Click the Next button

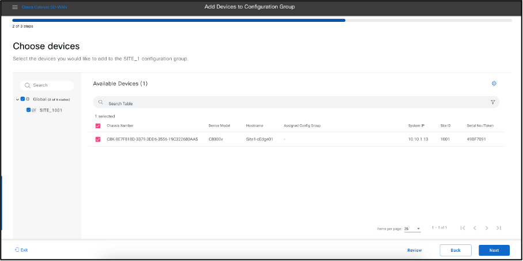[494, 250]
